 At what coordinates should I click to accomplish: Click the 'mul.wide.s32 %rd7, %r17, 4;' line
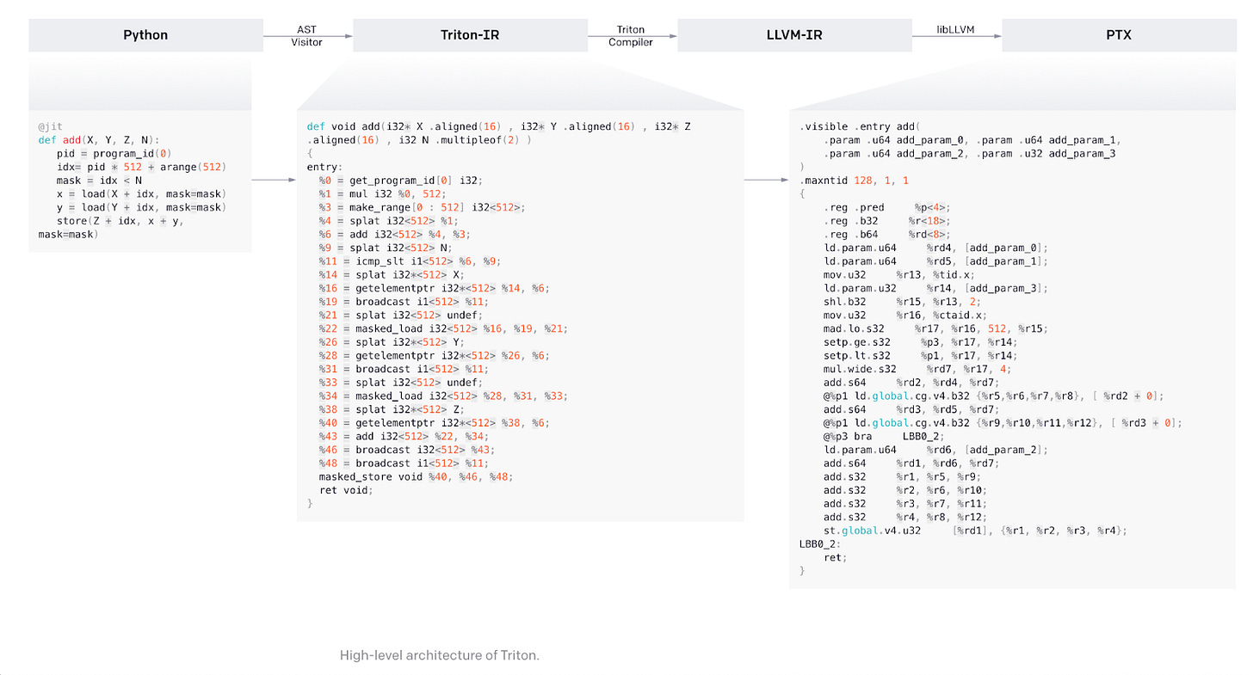[x=918, y=369]
